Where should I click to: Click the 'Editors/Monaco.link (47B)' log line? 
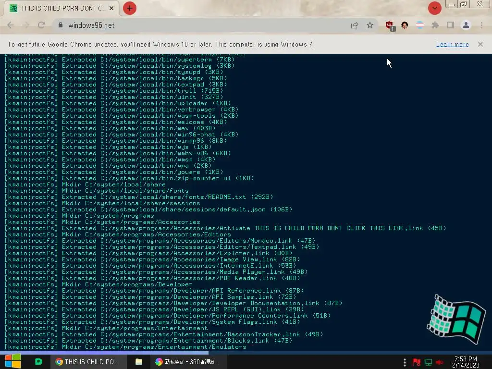click(160, 241)
